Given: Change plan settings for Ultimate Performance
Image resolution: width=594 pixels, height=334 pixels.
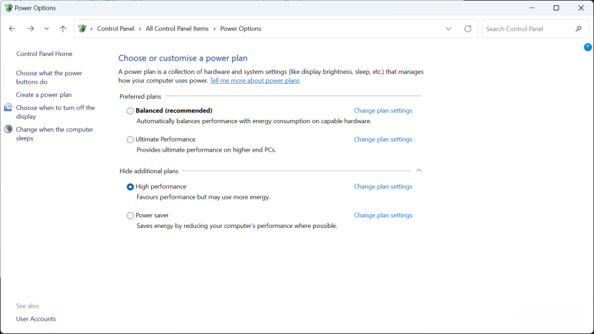Looking at the screenshot, I should point(383,139).
